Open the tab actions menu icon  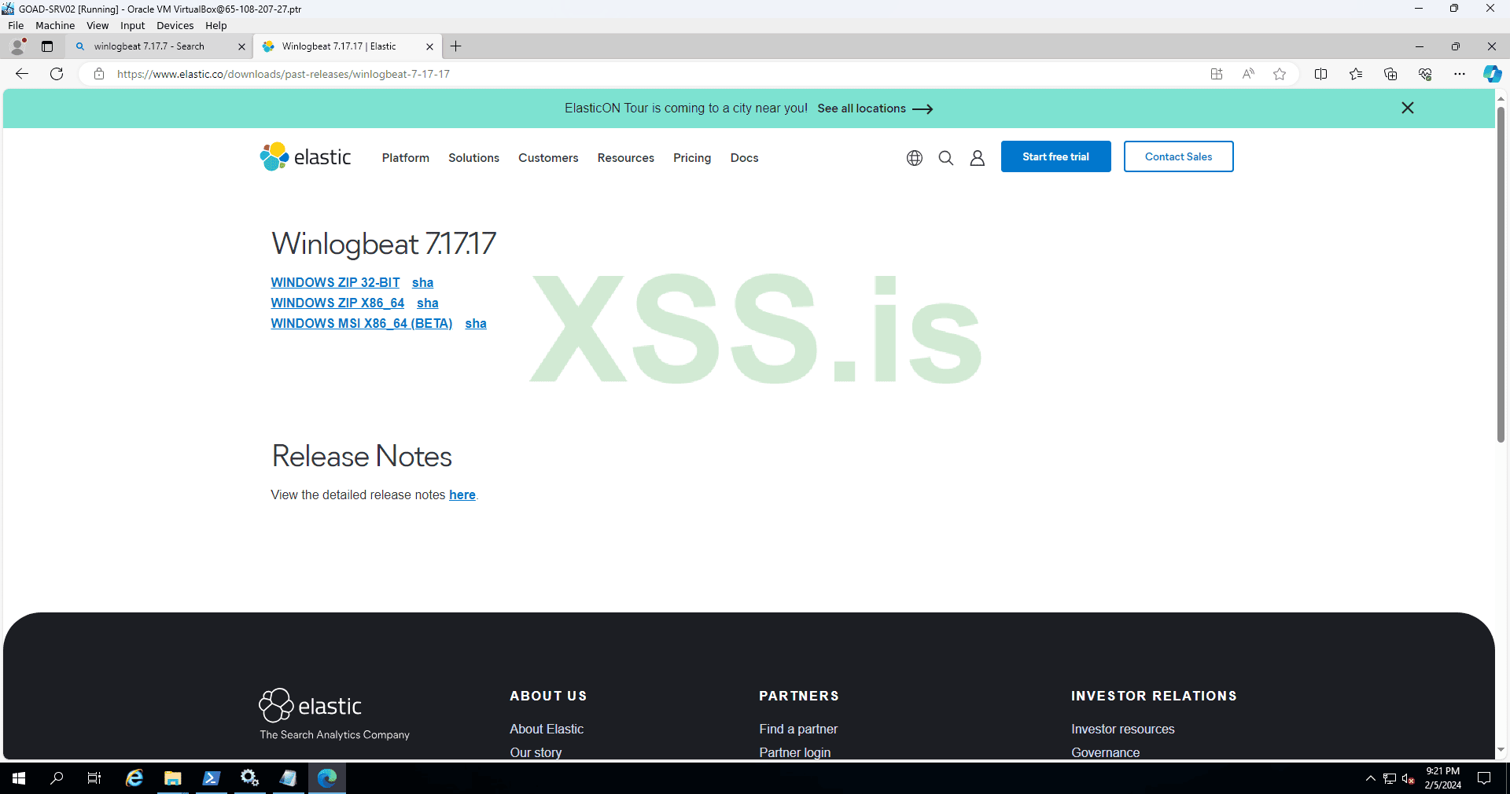pos(47,46)
